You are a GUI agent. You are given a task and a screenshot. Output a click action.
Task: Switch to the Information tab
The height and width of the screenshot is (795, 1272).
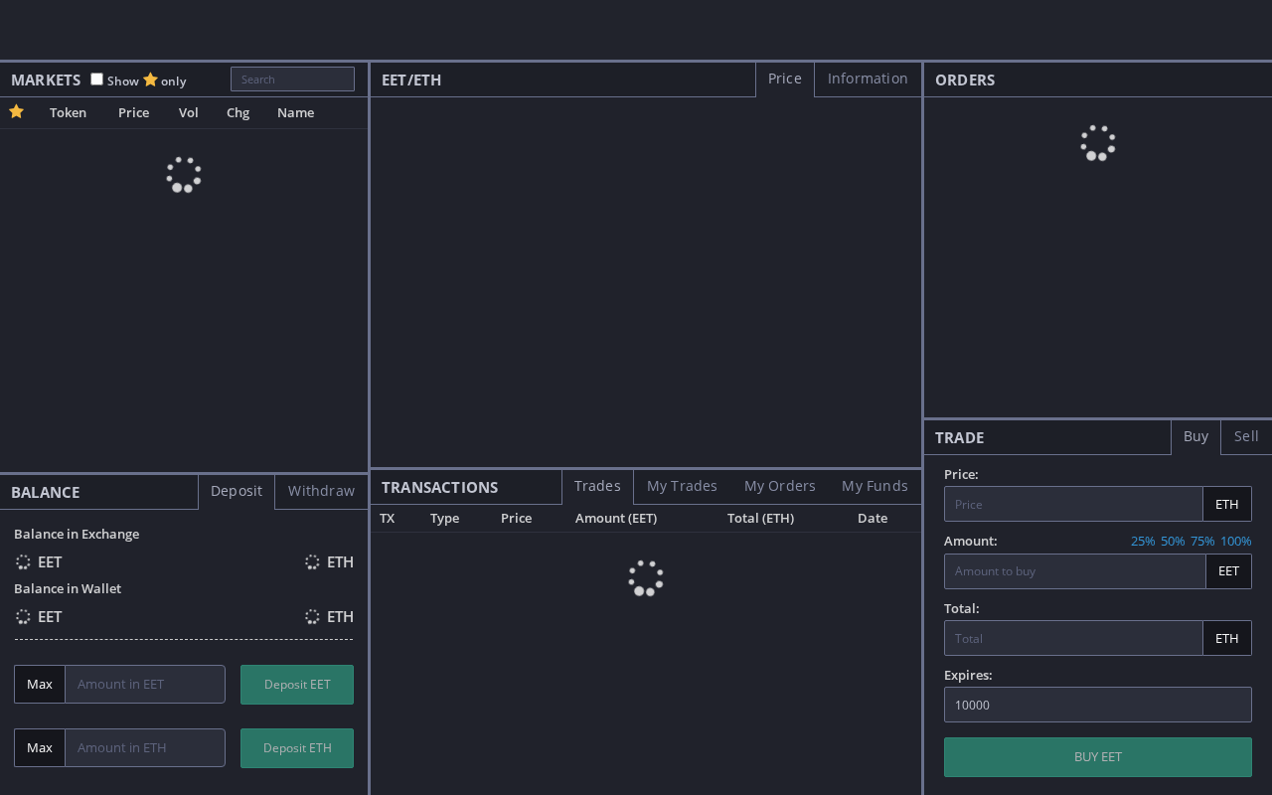[x=868, y=79]
